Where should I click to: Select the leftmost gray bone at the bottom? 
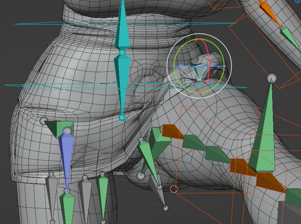pyautogui.click(x=52, y=196)
